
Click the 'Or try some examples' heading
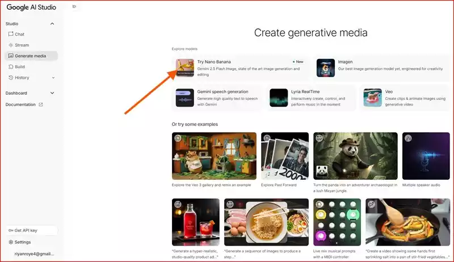195,124
